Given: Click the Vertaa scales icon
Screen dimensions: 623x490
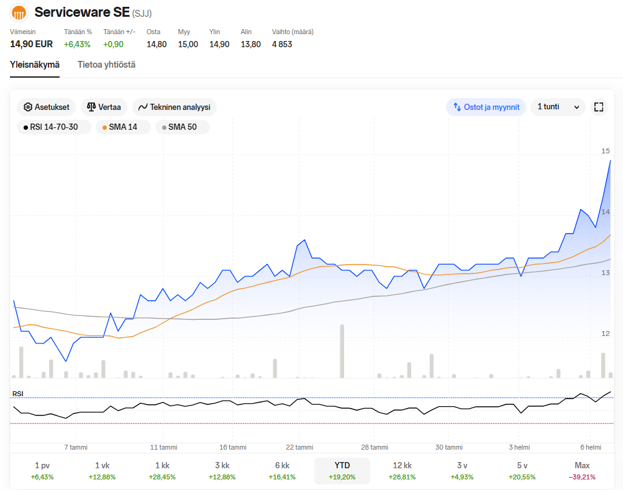Looking at the screenshot, I should point(91,107).
